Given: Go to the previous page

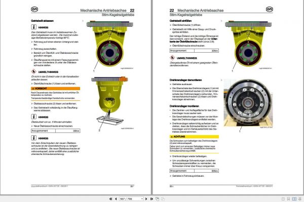Looking at the screenshot, I should tap(116, 199).
